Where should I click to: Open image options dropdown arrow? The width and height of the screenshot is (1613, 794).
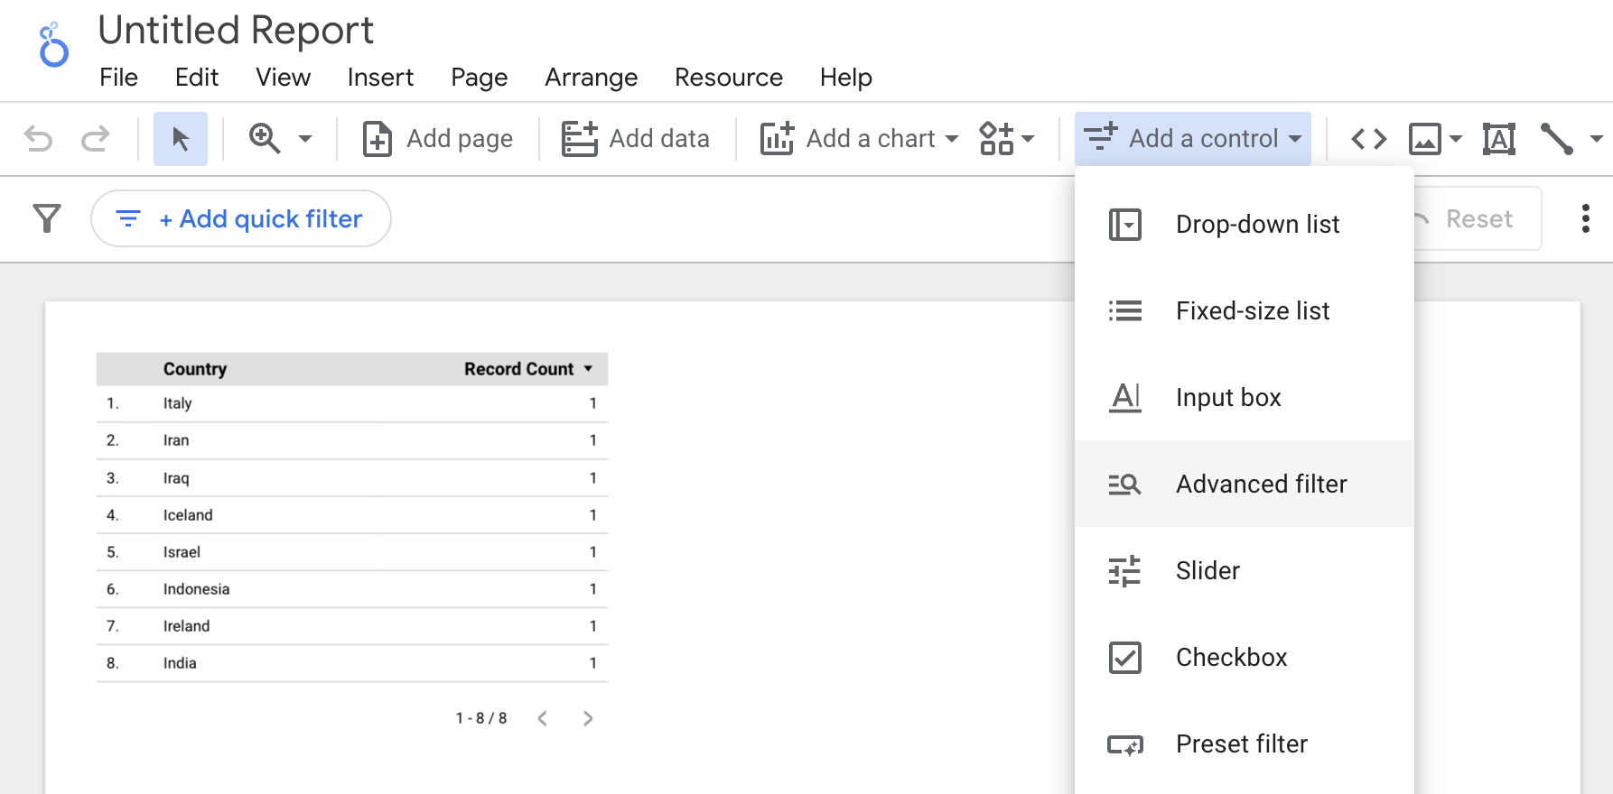point(1456,139)
